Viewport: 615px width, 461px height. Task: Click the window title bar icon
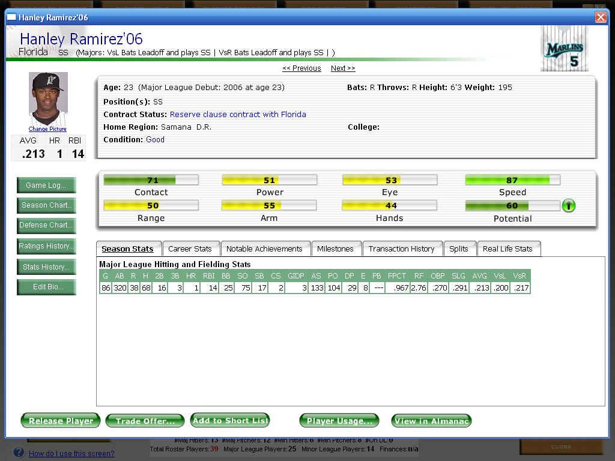12,17
